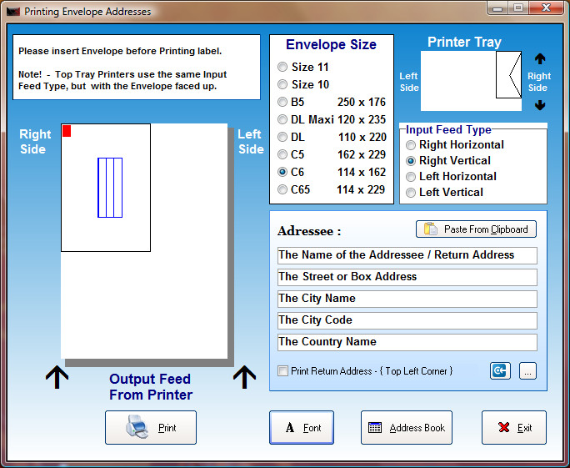Click the printer tray up arrow

(540, 58)
